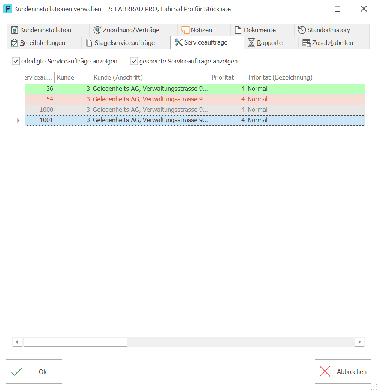Select service order number 1000

40,109
